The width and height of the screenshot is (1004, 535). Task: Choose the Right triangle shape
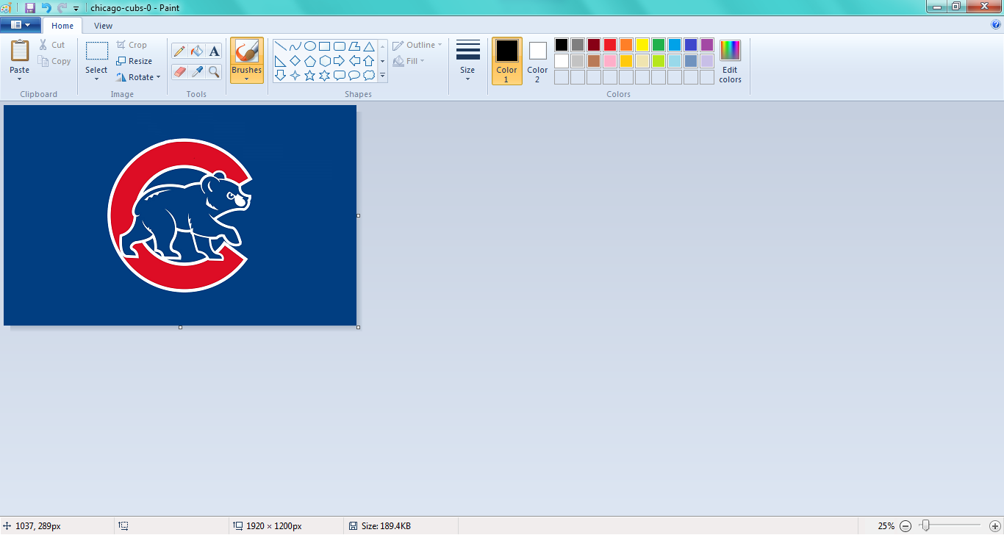pos(280,61)
